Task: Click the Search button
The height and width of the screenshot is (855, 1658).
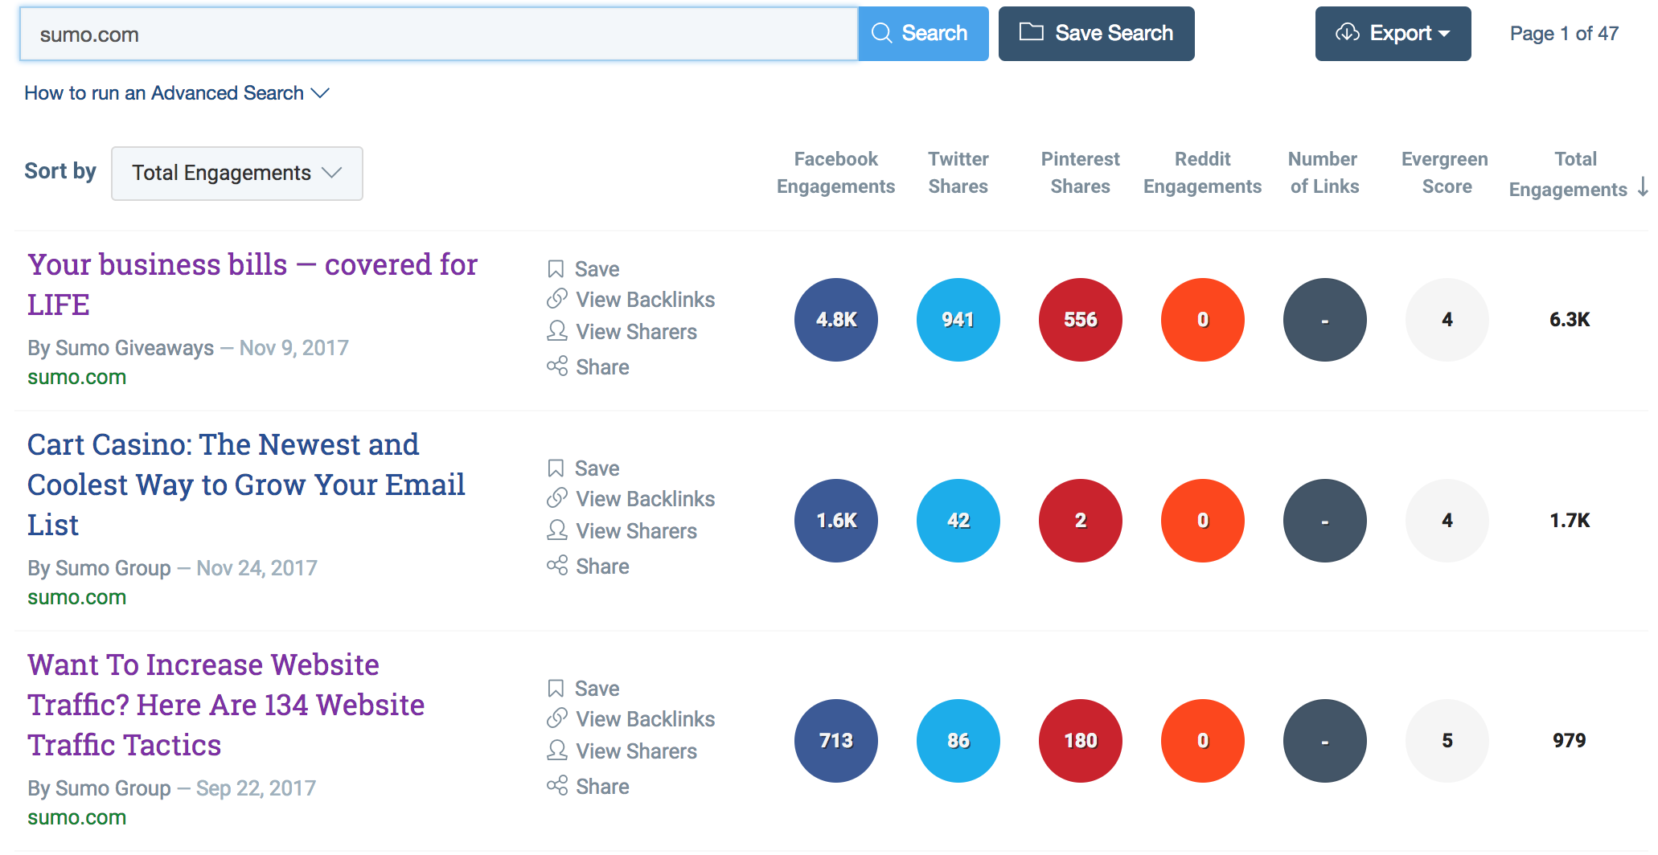Action: [923, 34]
